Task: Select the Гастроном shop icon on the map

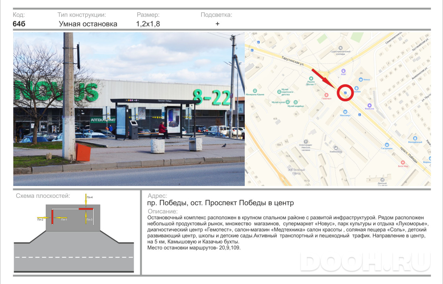Action: (x=387, y=145)
